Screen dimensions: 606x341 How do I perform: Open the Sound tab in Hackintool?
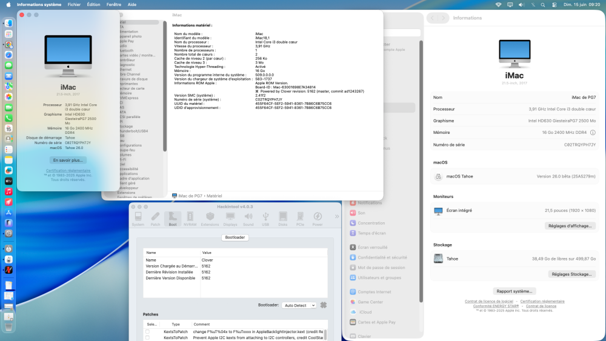click(248, 219)
